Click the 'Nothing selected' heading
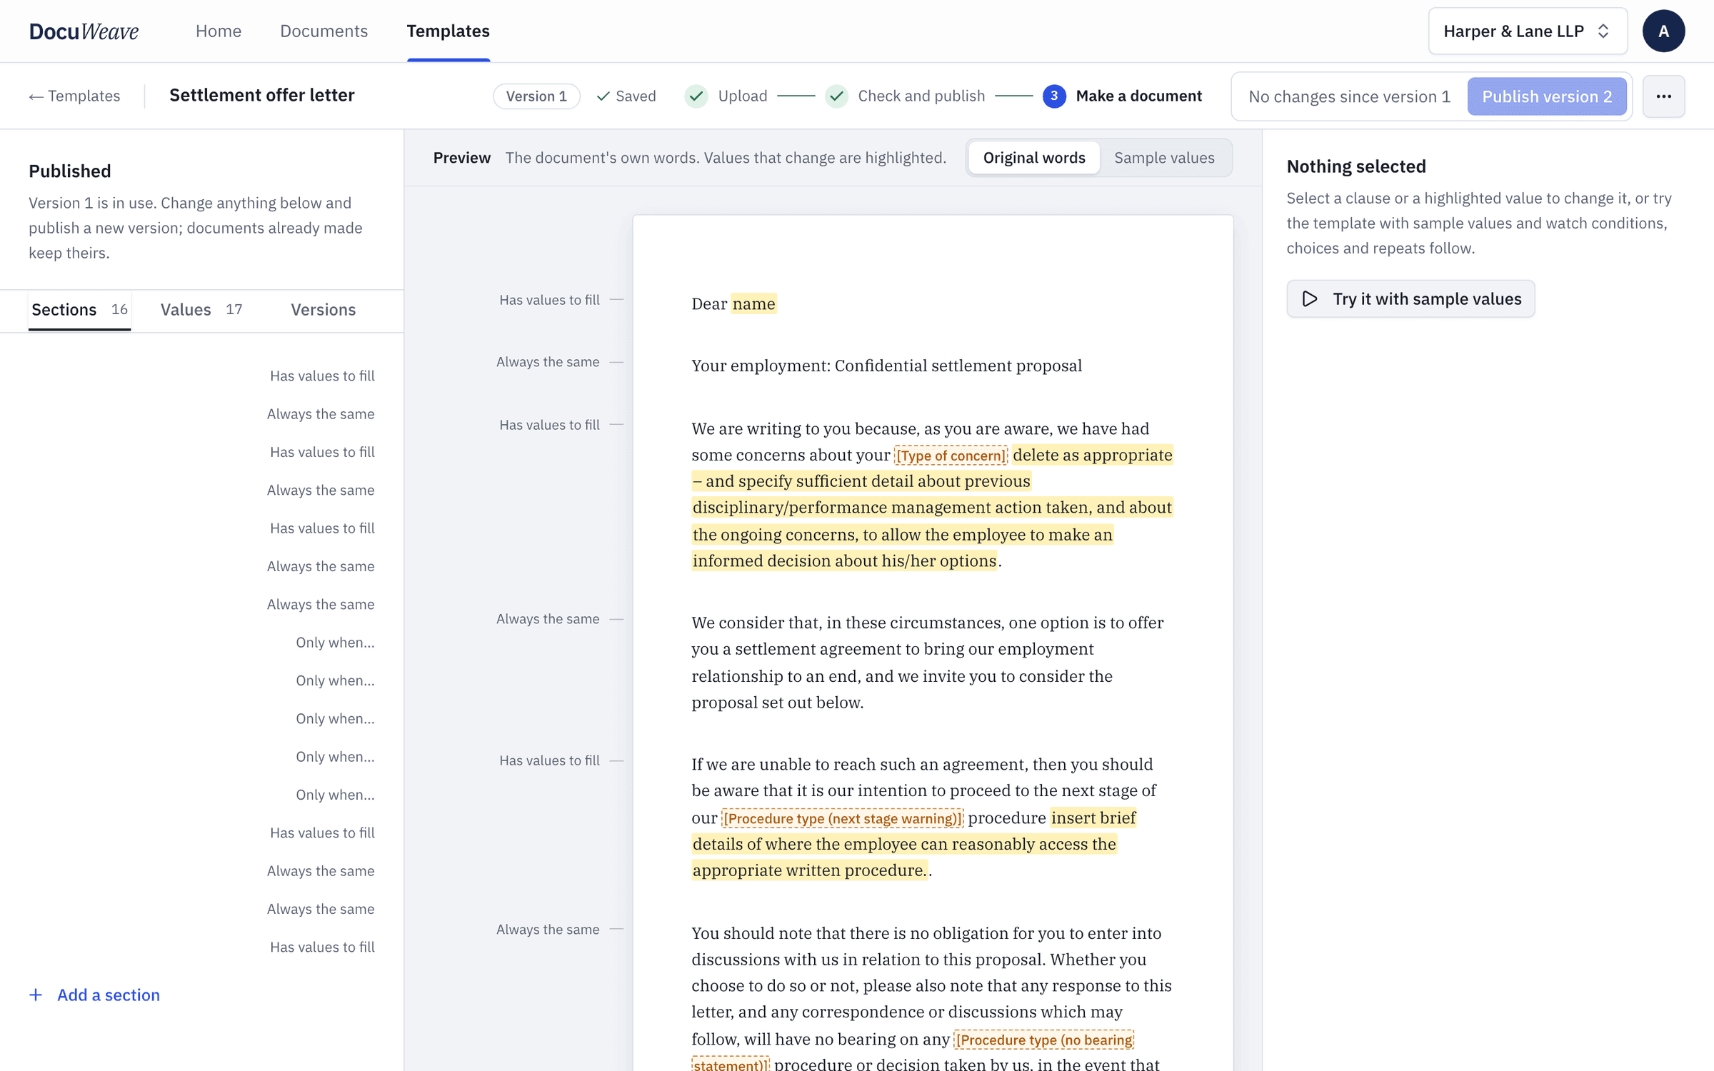The image size is (1714, 1071). point(1355,166)
